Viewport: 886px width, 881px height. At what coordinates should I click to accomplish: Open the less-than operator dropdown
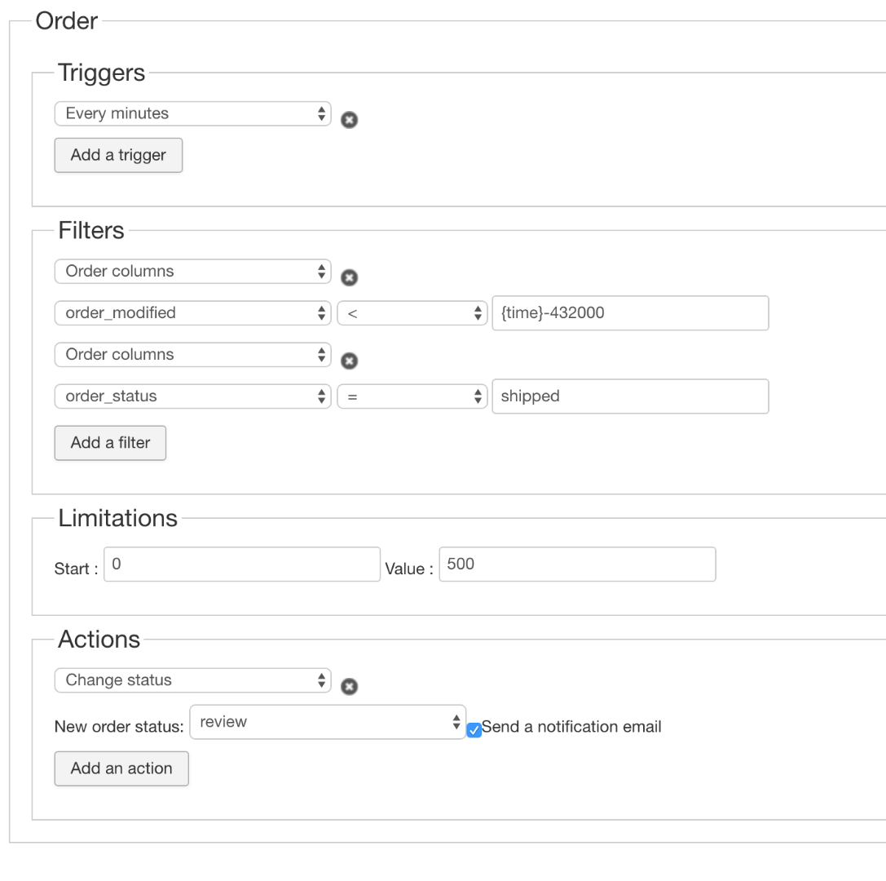[412, 313]
